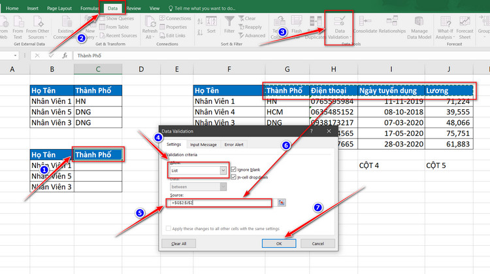This screenshot has width=490, height=274.
Task: Click the Manage Data Model icon
Action: point(419,22)
